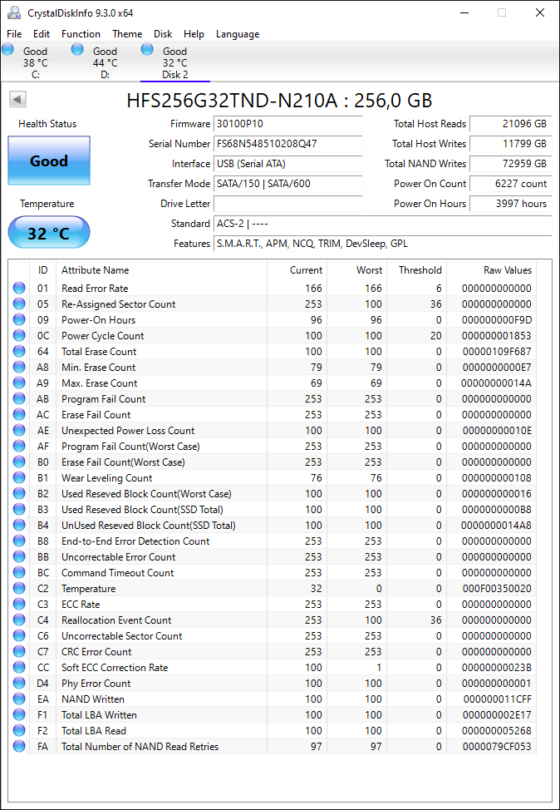The height and width of the screenshot is (810, 560).
Task: Click the Raw Values column header
Action: coord(491,270)
